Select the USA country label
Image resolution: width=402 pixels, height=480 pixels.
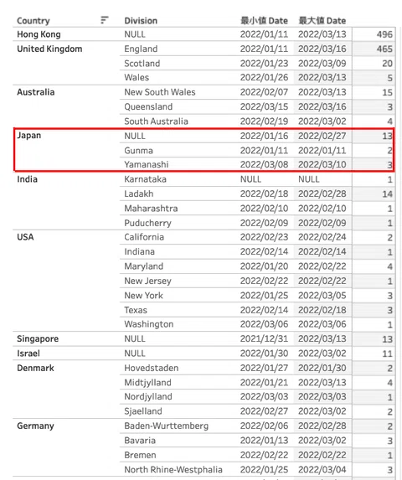coord(25,237)
